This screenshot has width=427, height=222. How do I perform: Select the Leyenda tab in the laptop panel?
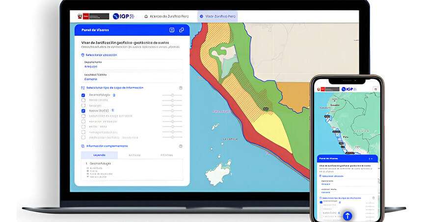(x=100, y=155)
